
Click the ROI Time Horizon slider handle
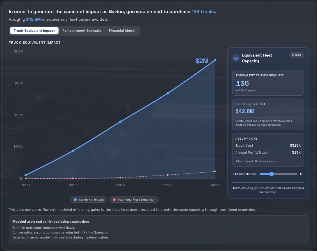click(x=272, y=174)
